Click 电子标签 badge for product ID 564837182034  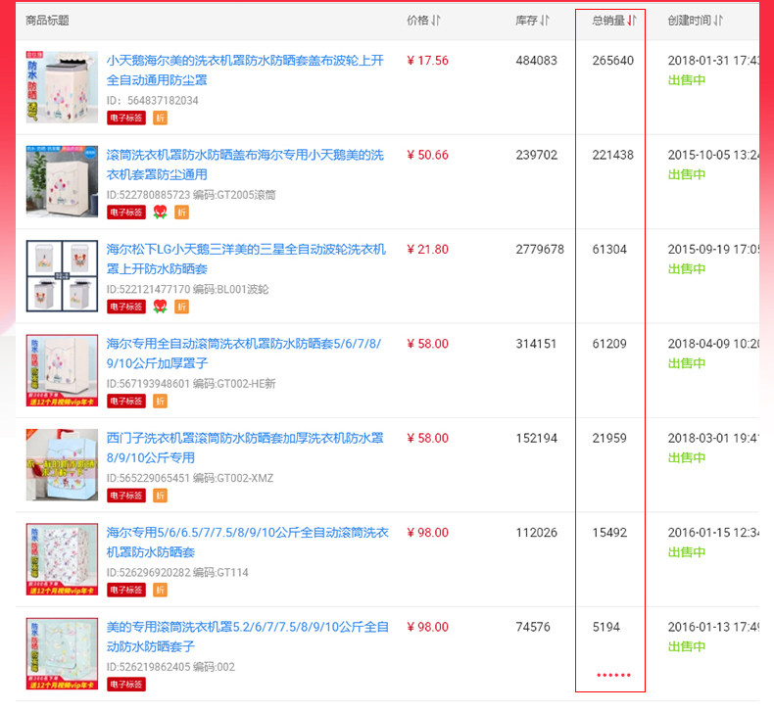(126, 118)
